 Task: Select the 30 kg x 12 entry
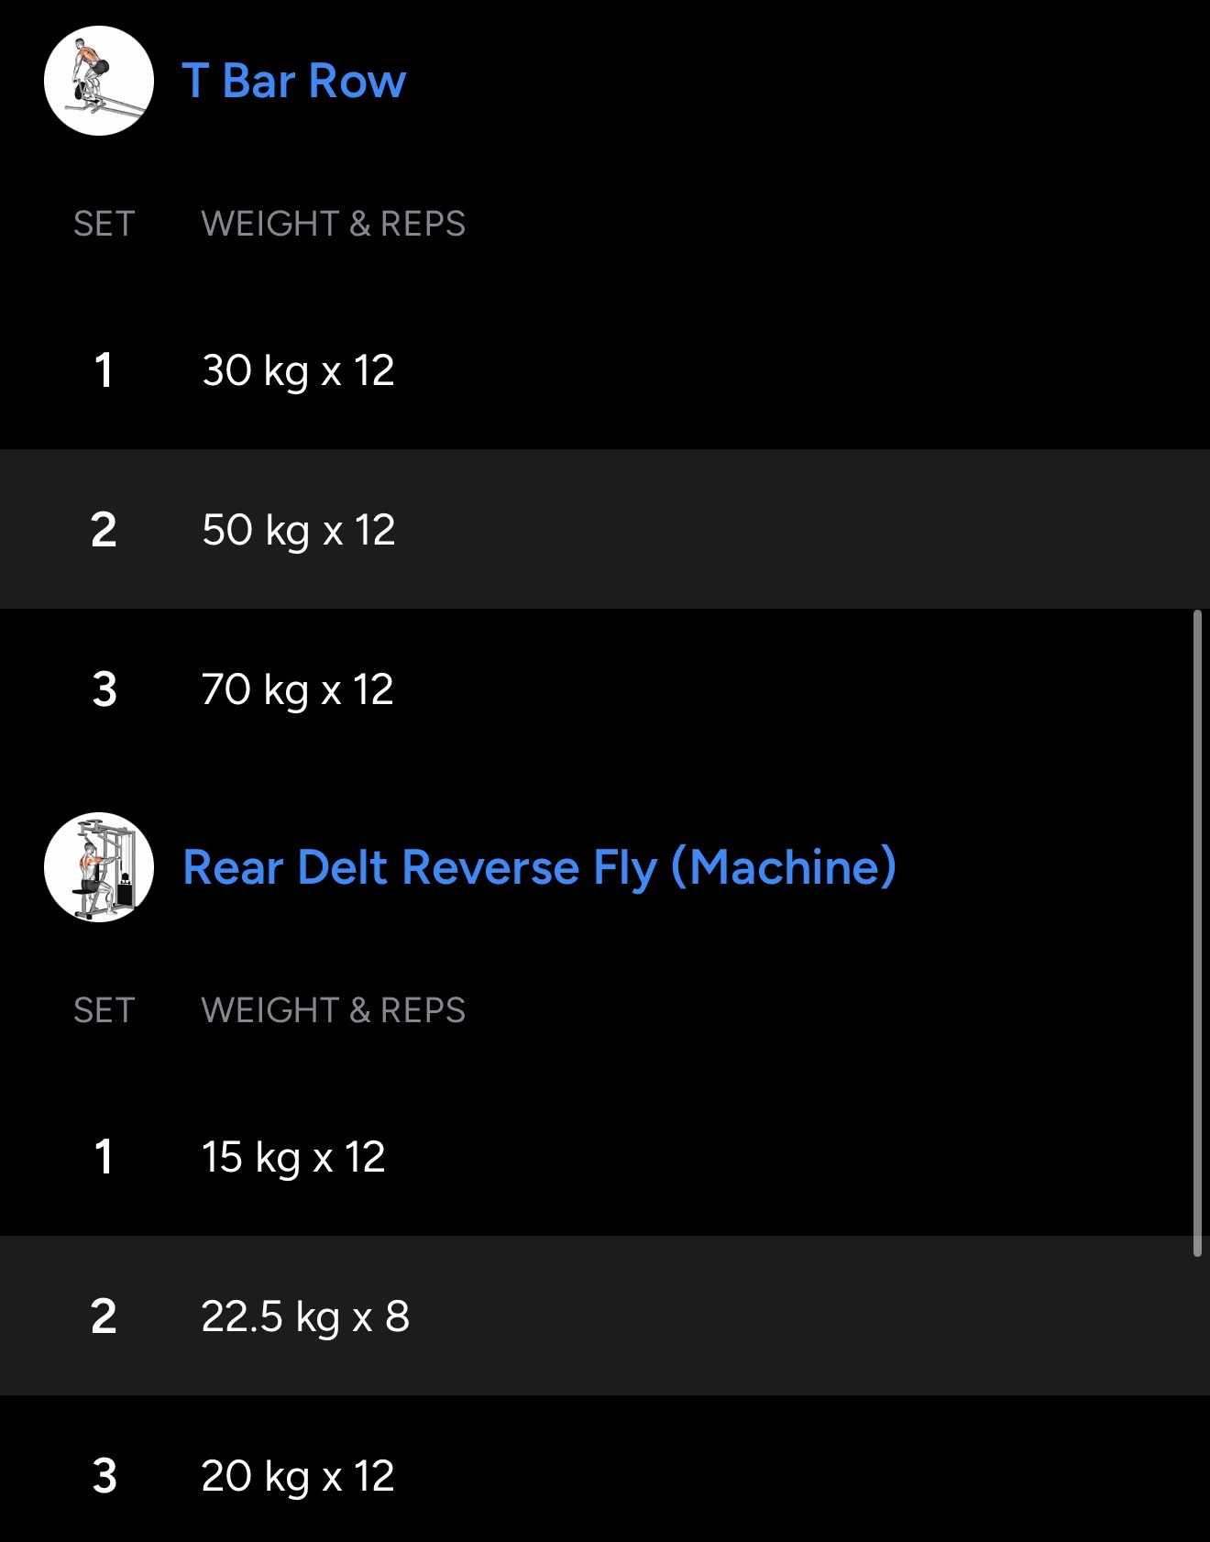click(x=298, y=370)
